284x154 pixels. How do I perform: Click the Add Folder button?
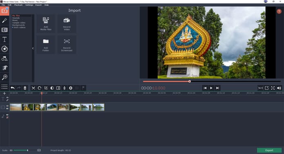(46, 45)
